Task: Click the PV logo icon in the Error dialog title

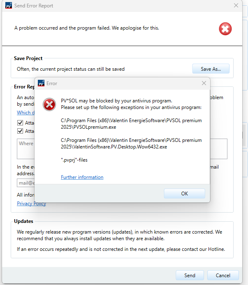Action: [41, 83]
